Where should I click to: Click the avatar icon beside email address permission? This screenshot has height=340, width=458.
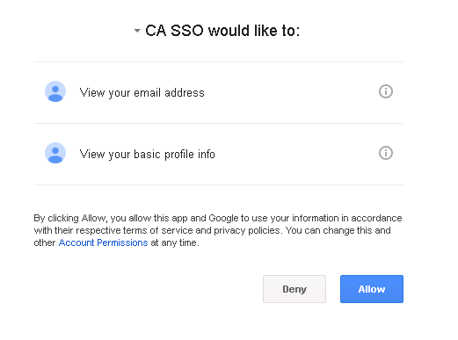point(55,91)
